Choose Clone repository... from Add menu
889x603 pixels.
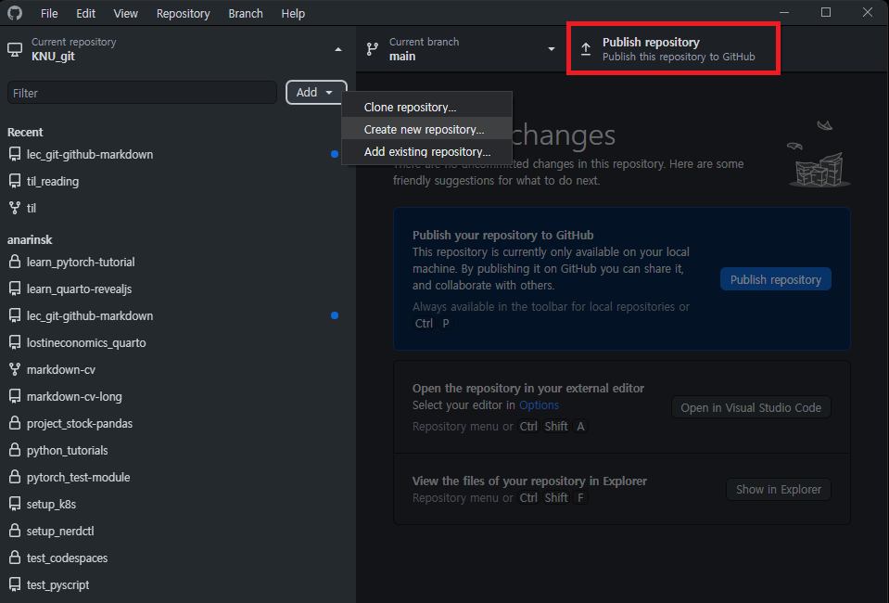pos(426,108)
